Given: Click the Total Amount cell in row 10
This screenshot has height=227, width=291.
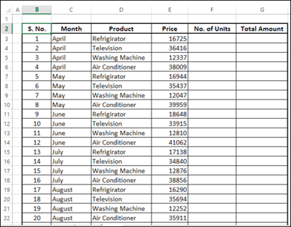Looking at the screenshot, I should coord(262,105).
